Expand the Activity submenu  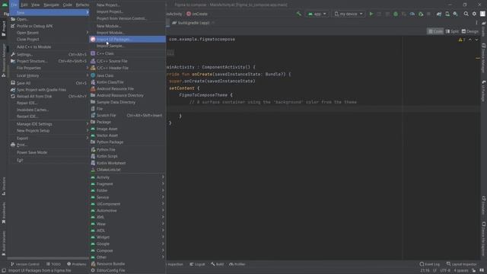point(127,177)
